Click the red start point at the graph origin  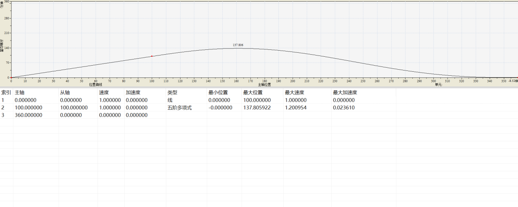click(11, 77)
